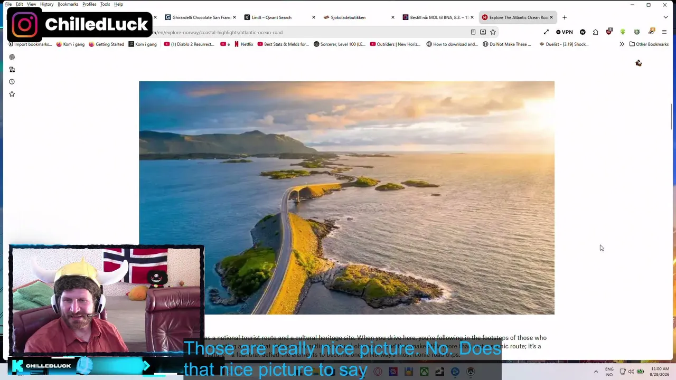Open How to download and... bookmark
Screen dimensions: 676x380
click(452, 44)
